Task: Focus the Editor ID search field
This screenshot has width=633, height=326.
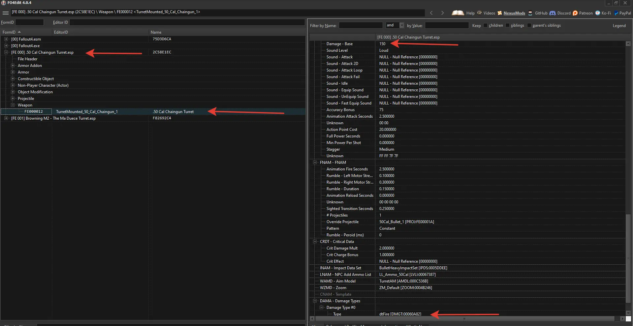Action: 187,22
